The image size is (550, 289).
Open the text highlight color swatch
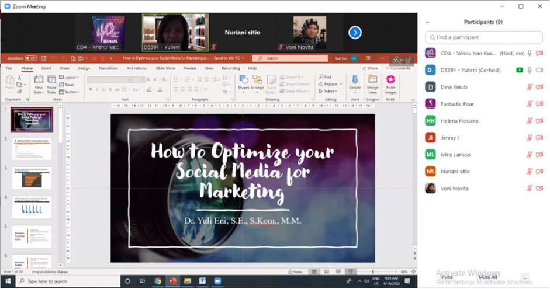click(148, 90)
